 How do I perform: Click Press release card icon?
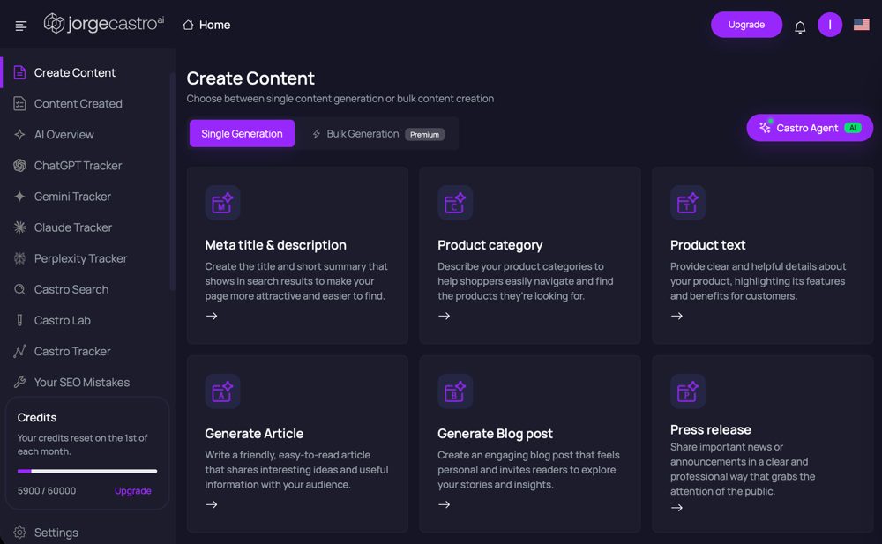(687, 391)
